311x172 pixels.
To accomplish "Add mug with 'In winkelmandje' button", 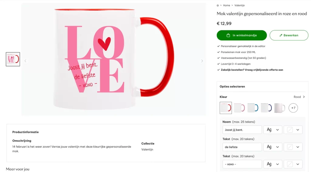I will [x=242, y=35].
